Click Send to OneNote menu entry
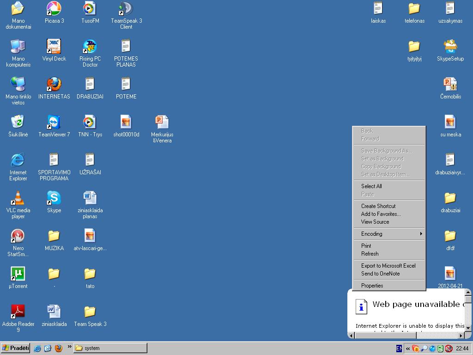This screenshot has height=355, width=473. click(x=389, y=274)
